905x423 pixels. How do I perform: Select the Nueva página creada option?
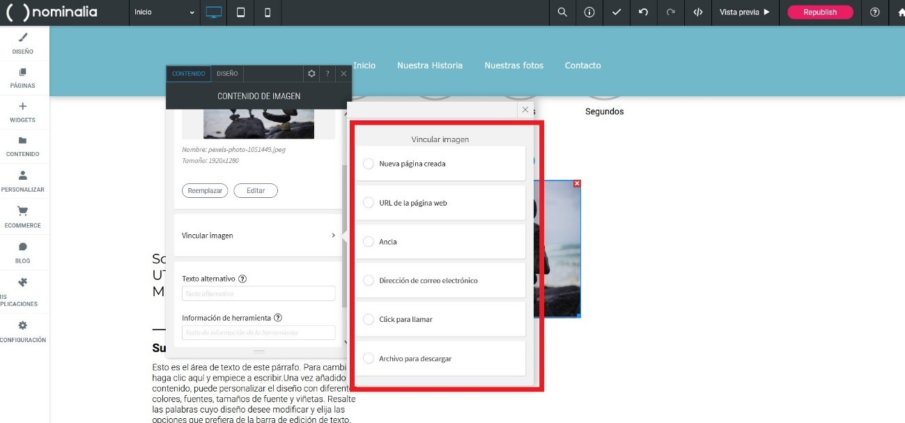(x=369, y=164)
